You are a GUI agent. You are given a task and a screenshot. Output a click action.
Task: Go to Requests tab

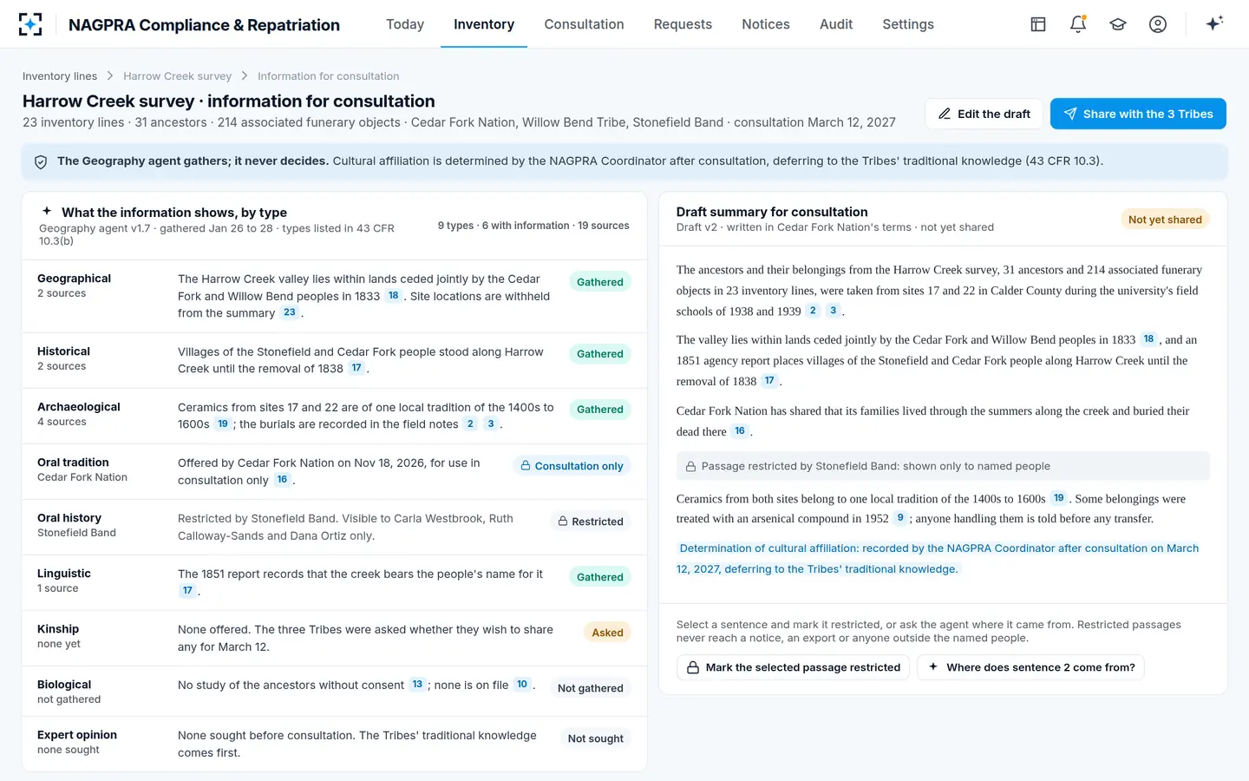pyautogui.click(x=683, y=24)
